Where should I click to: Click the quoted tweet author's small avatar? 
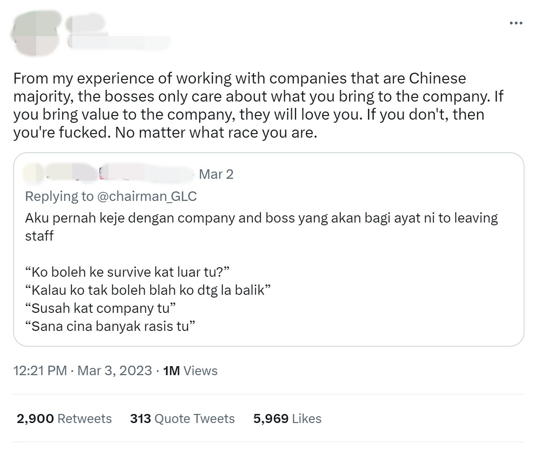click(x=33, y=173)
